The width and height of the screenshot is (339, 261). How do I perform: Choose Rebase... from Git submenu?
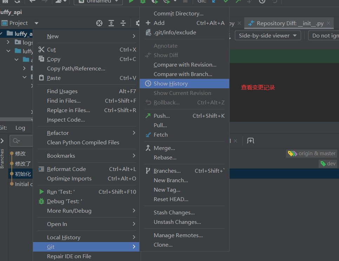point(185,158)
